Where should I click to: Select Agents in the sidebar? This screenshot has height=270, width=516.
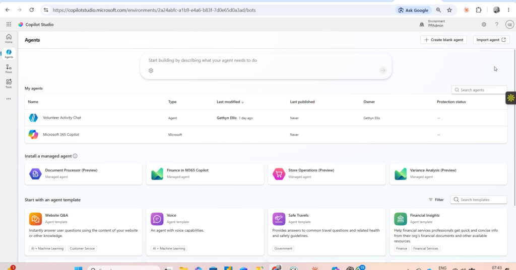click(x=9, y=53)
